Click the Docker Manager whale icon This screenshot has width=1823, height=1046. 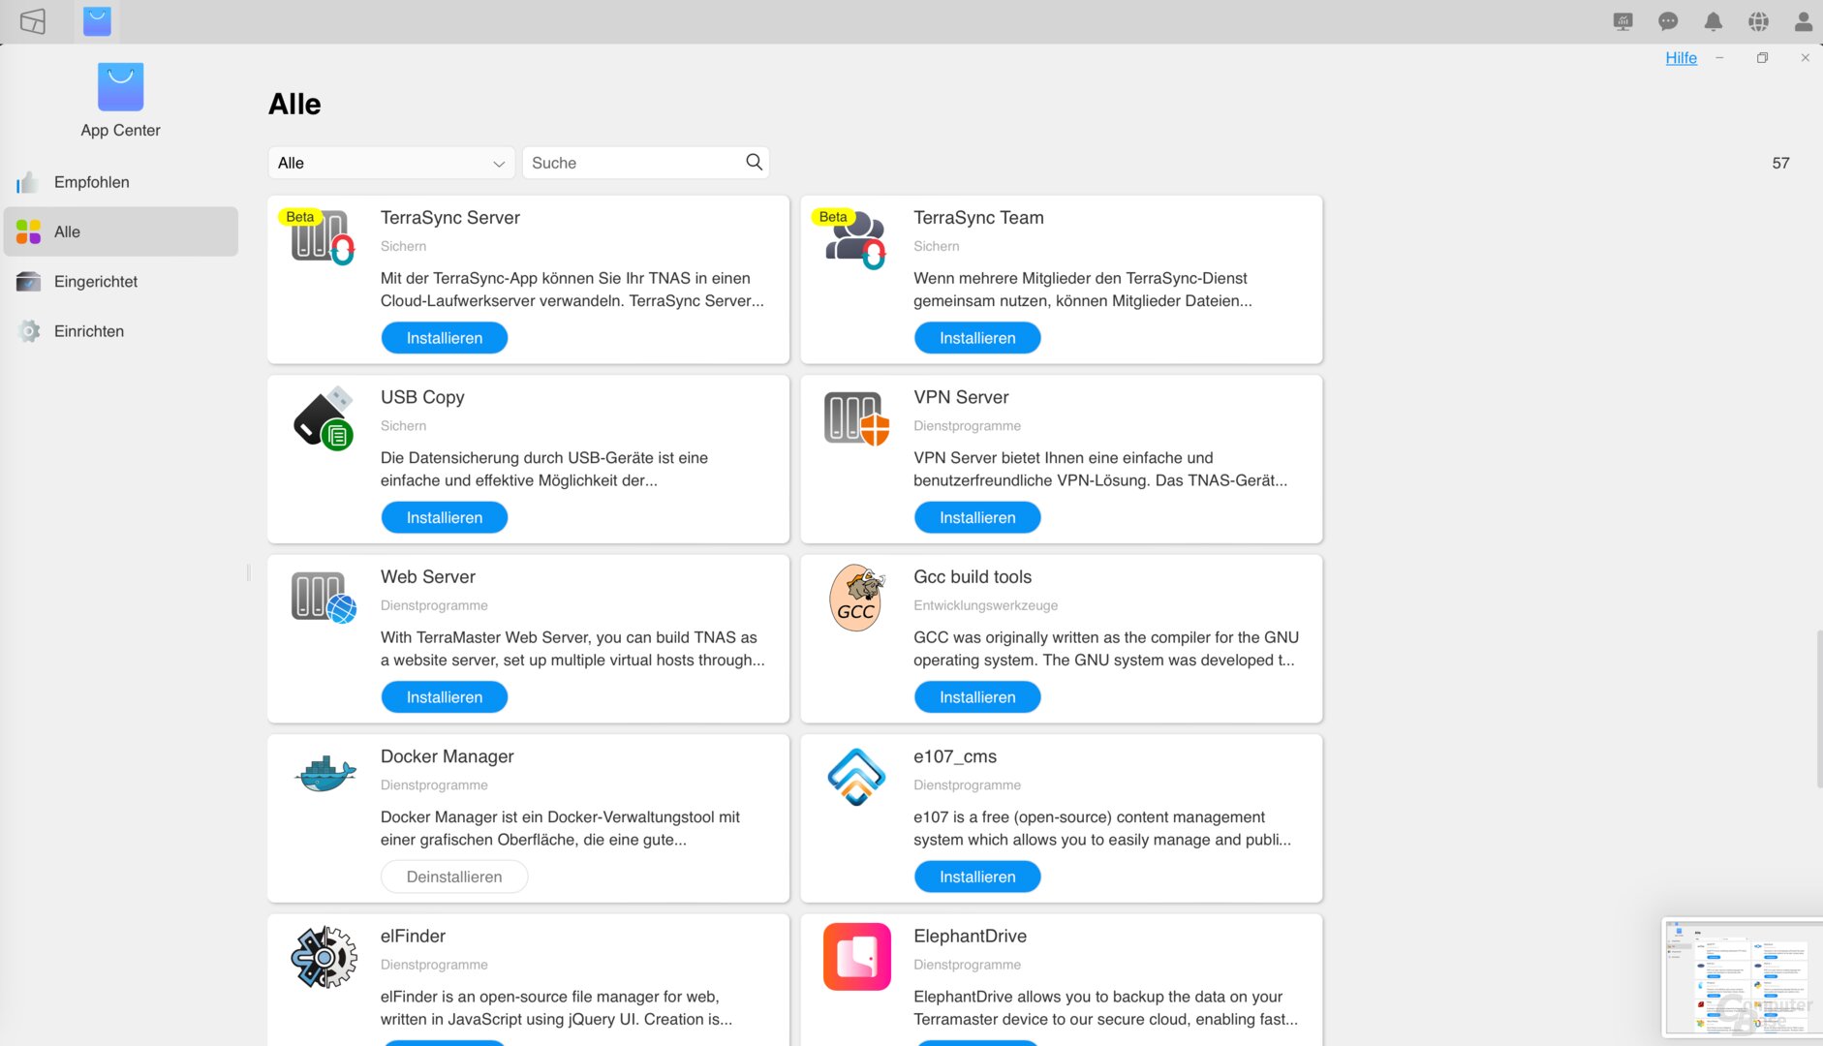(324, 775)
